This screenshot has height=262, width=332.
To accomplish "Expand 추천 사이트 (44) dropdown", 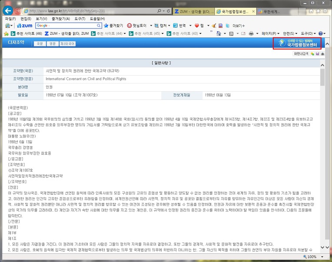I will pyautogui.click(x=125, y=33).
